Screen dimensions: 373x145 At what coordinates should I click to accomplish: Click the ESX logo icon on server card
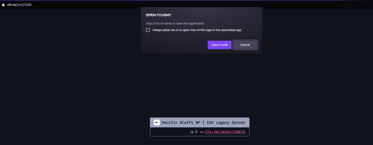tap(157, 123)
